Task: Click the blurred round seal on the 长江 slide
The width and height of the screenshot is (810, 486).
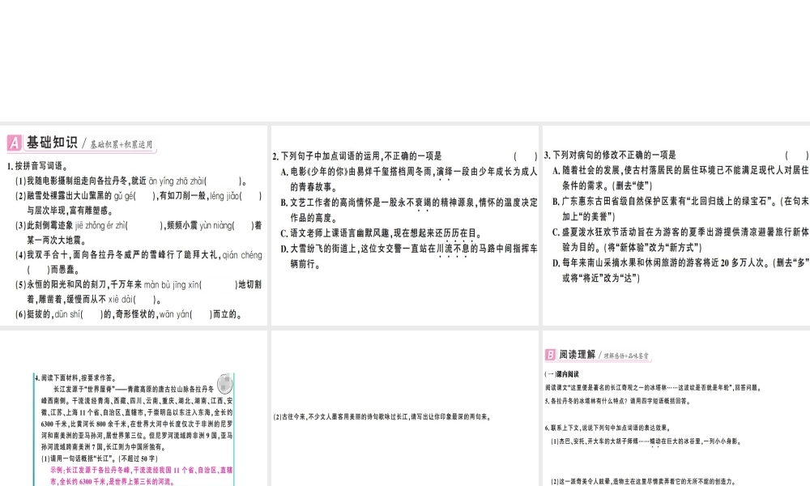Action: point(225,383)
